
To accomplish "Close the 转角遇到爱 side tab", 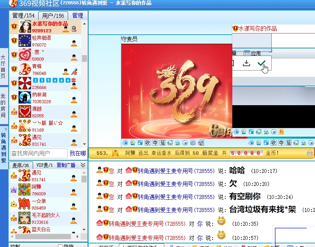I will 6,129.
